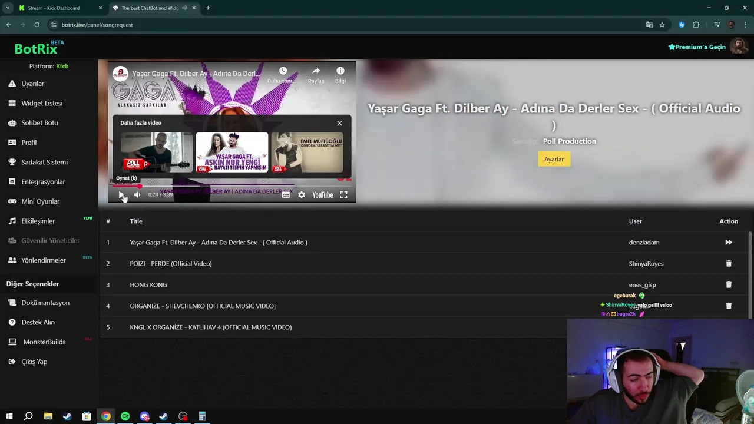Click the Yönlendirmeler users icon

(x=12, y=260)
